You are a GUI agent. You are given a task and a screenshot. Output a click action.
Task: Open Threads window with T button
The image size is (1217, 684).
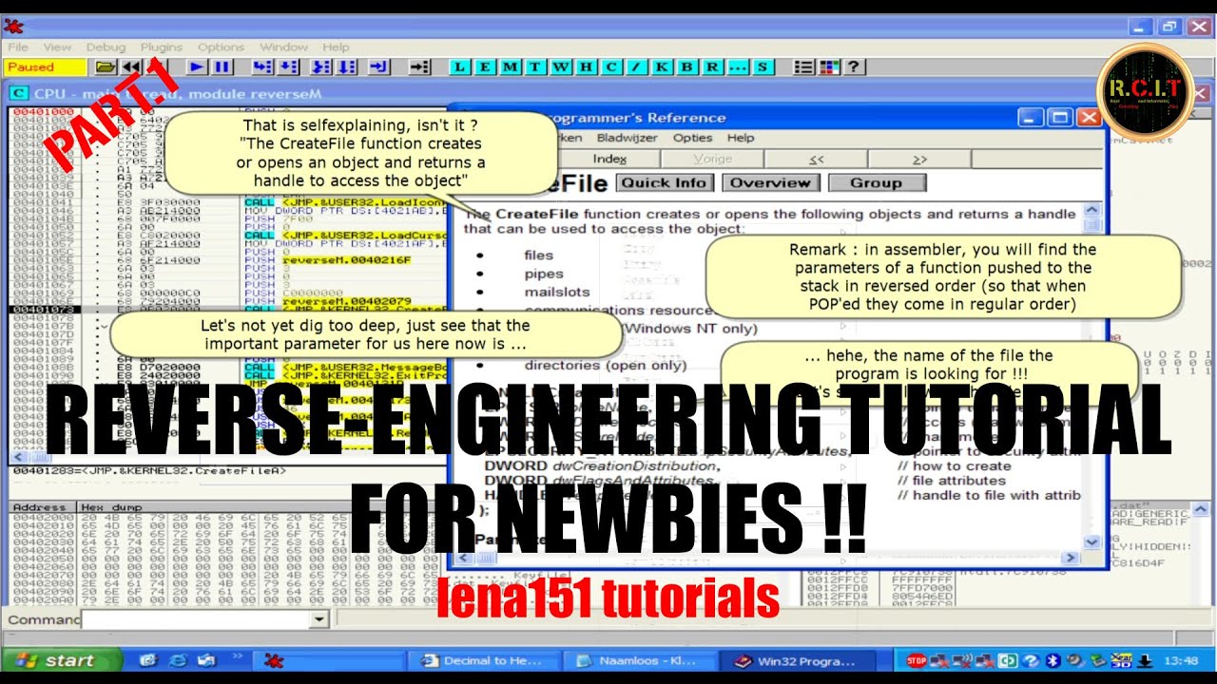pos(535,66)
